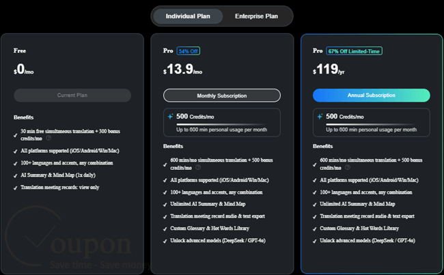This screenshot has height=275, width=444.
Task: Click sparkle icon in annual 500 Credits box
Action: 320,117
